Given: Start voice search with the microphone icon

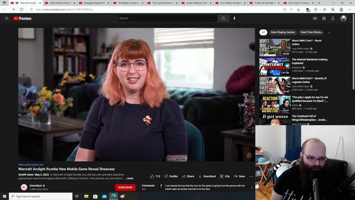Looking at the screenshot, I should tap(234, 18).
